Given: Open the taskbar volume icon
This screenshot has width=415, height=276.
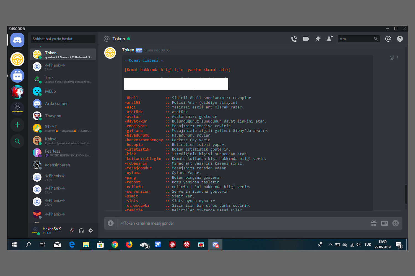Looking at the screenshot, I should click(x=359, y=245).
